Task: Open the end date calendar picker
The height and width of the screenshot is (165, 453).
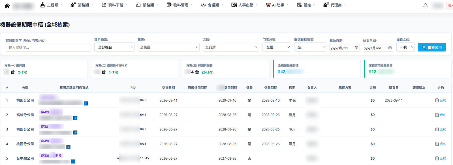Action: click(390, 48)
